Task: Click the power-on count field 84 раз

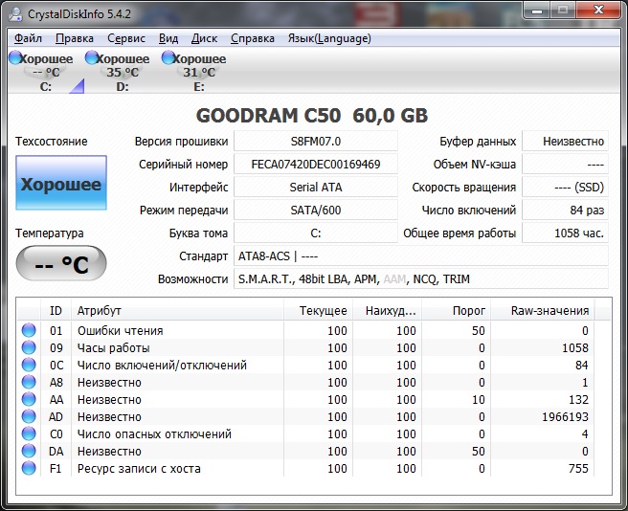Action: point(565,210)
